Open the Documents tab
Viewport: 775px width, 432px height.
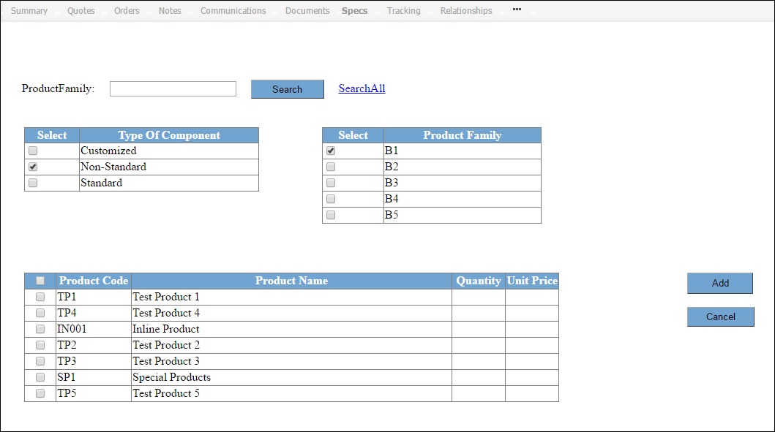(307, 11)
